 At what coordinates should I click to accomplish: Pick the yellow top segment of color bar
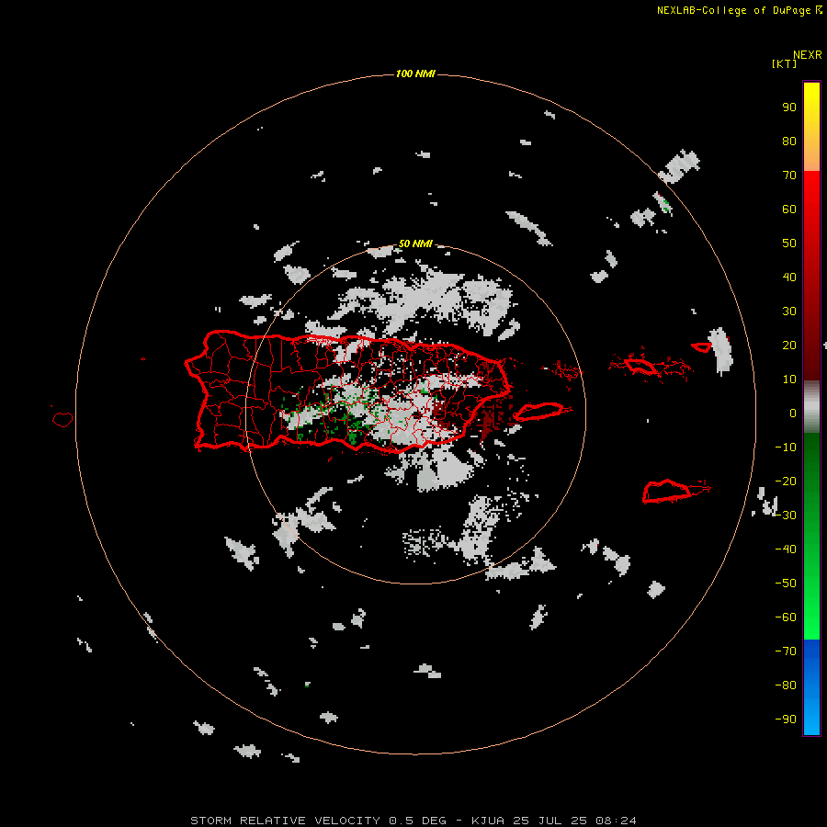point(811,127)
